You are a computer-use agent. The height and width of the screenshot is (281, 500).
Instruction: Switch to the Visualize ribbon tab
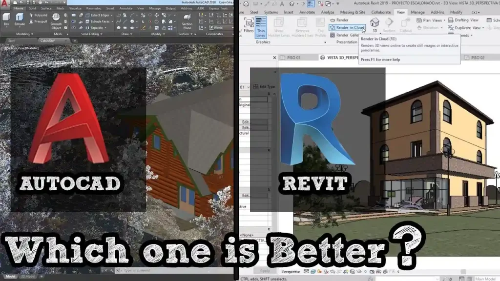pos(75,8)
